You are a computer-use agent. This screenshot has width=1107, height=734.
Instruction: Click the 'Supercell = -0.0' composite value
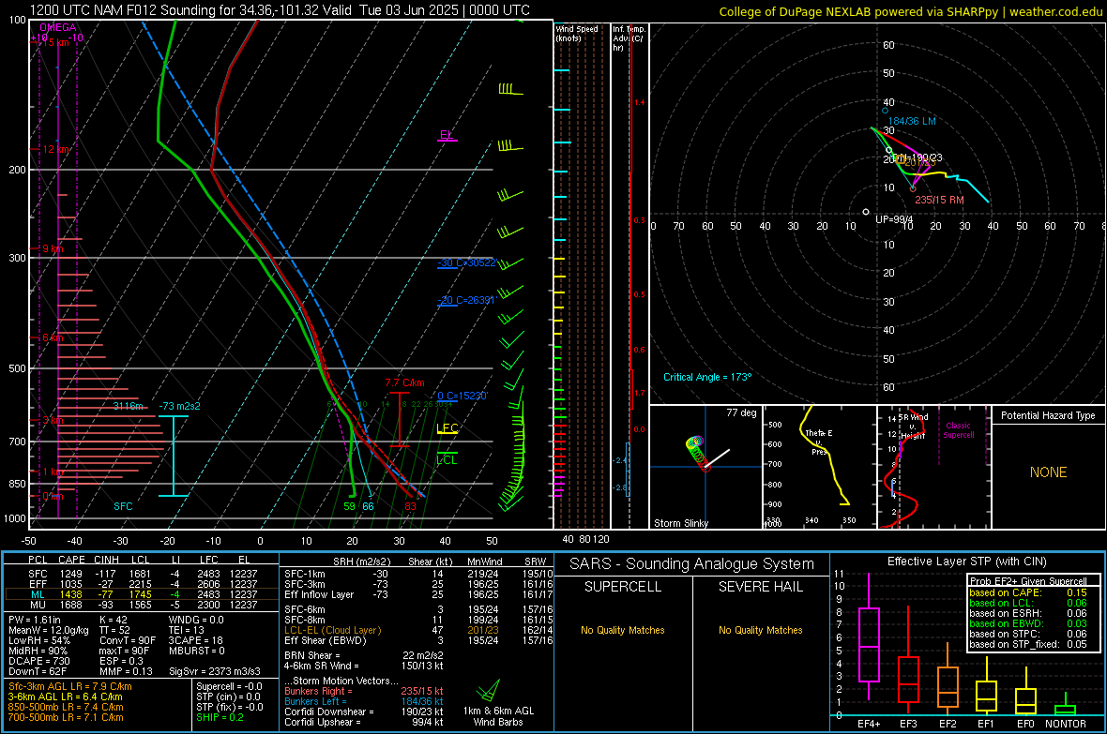click(x=230, y=686)
